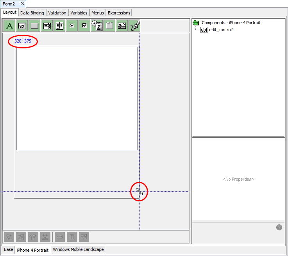Screen dimensions: 288x256
Task: Choose the signature pen control tool
Action: point(134,26)
